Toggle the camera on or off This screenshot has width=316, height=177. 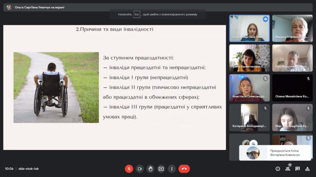[x=140, y=169]
